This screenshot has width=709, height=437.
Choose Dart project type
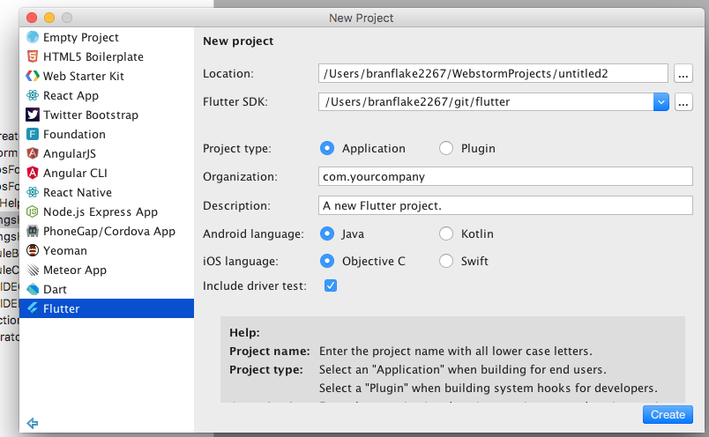tap(107, 289)
